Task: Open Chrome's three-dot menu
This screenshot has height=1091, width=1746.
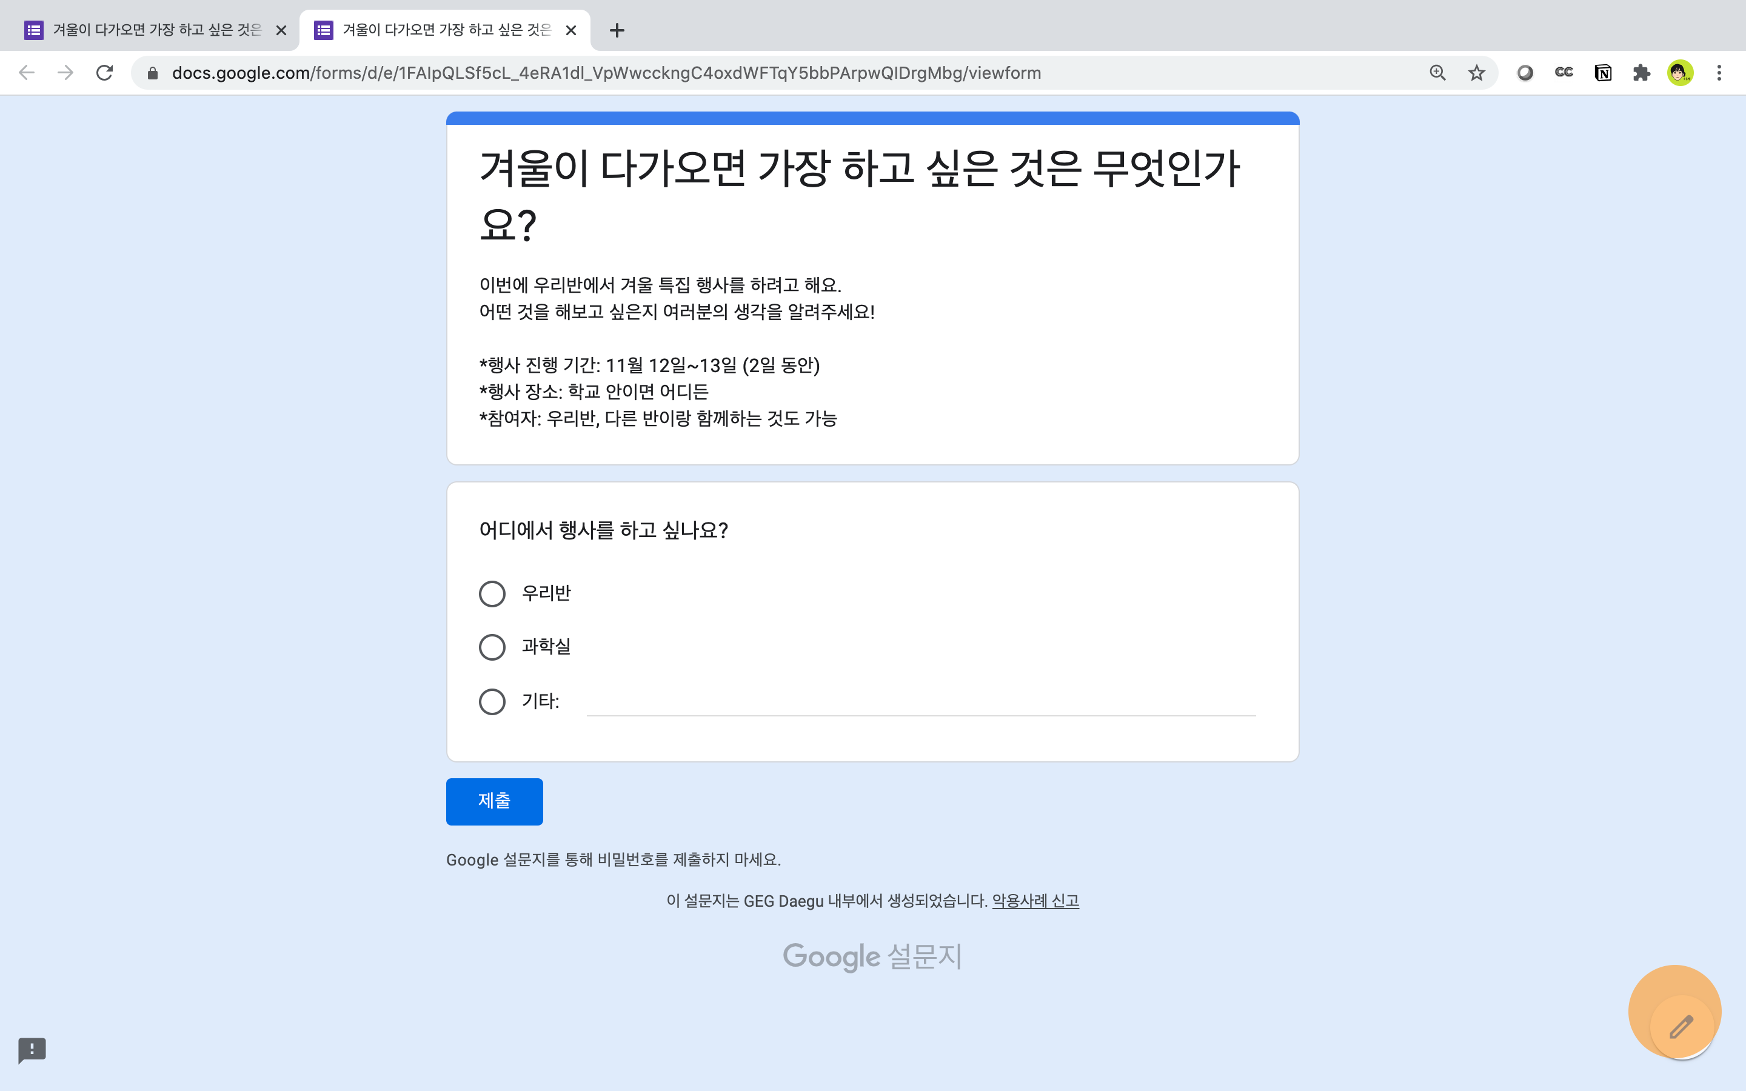Action: click(x=1719, y=73)
